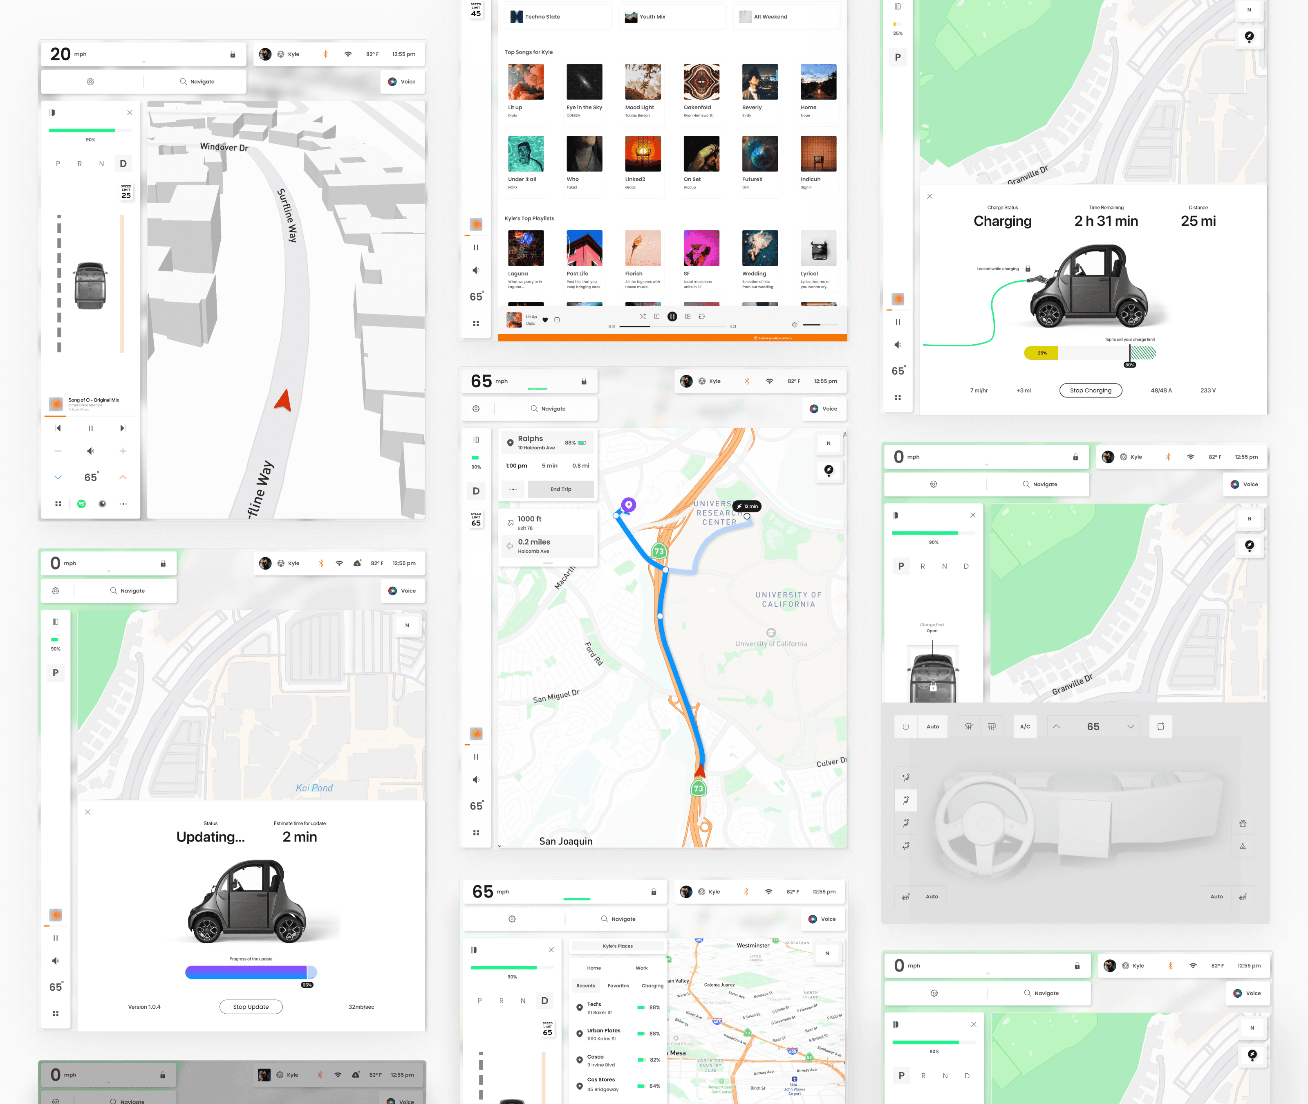The image size is (1308, 1104).
Task: Turn on the driver seat heater icon
Action: coord(905,897)
